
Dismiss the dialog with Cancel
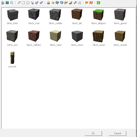pos(117,133)
